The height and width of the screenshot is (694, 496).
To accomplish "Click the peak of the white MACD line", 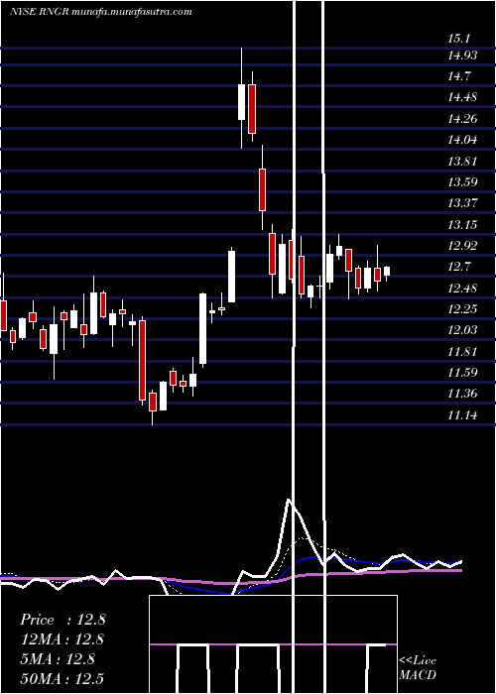I will pos(289,500).
